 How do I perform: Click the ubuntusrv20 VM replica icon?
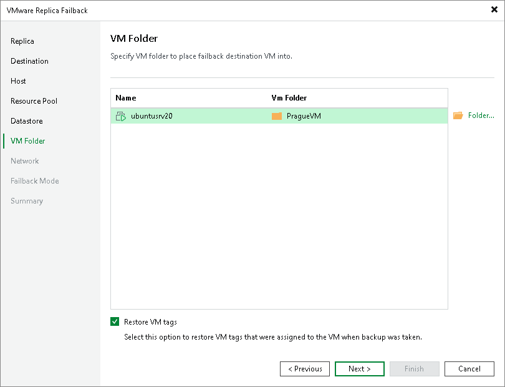(121, 116)
